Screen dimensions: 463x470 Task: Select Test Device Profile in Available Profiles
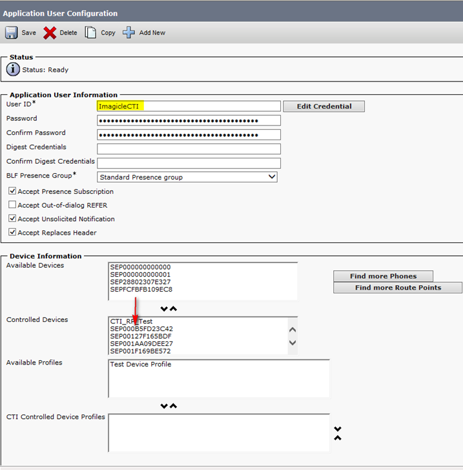140,365
